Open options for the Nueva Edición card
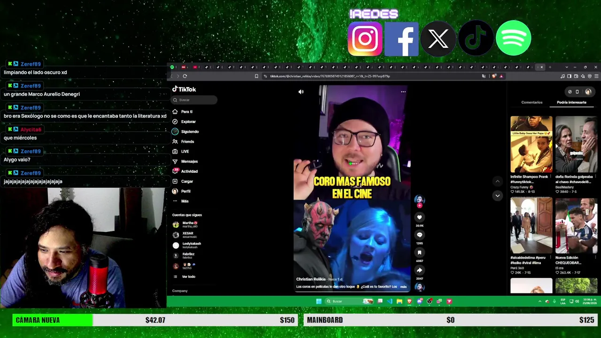This screenshot has height=338, width=601. pos(596,258)
